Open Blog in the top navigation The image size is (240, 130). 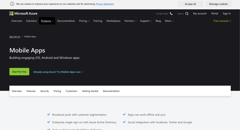(x=158, y=21)
